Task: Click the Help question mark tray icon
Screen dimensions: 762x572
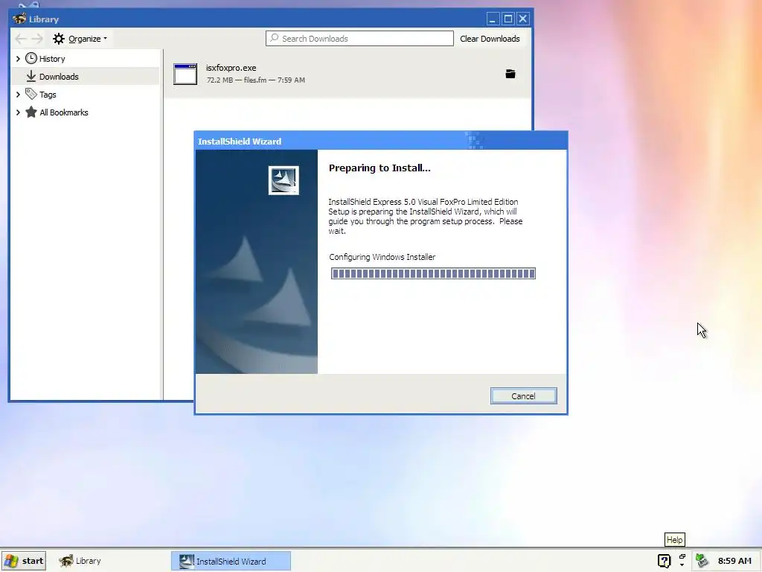Action: click(664, 561)
